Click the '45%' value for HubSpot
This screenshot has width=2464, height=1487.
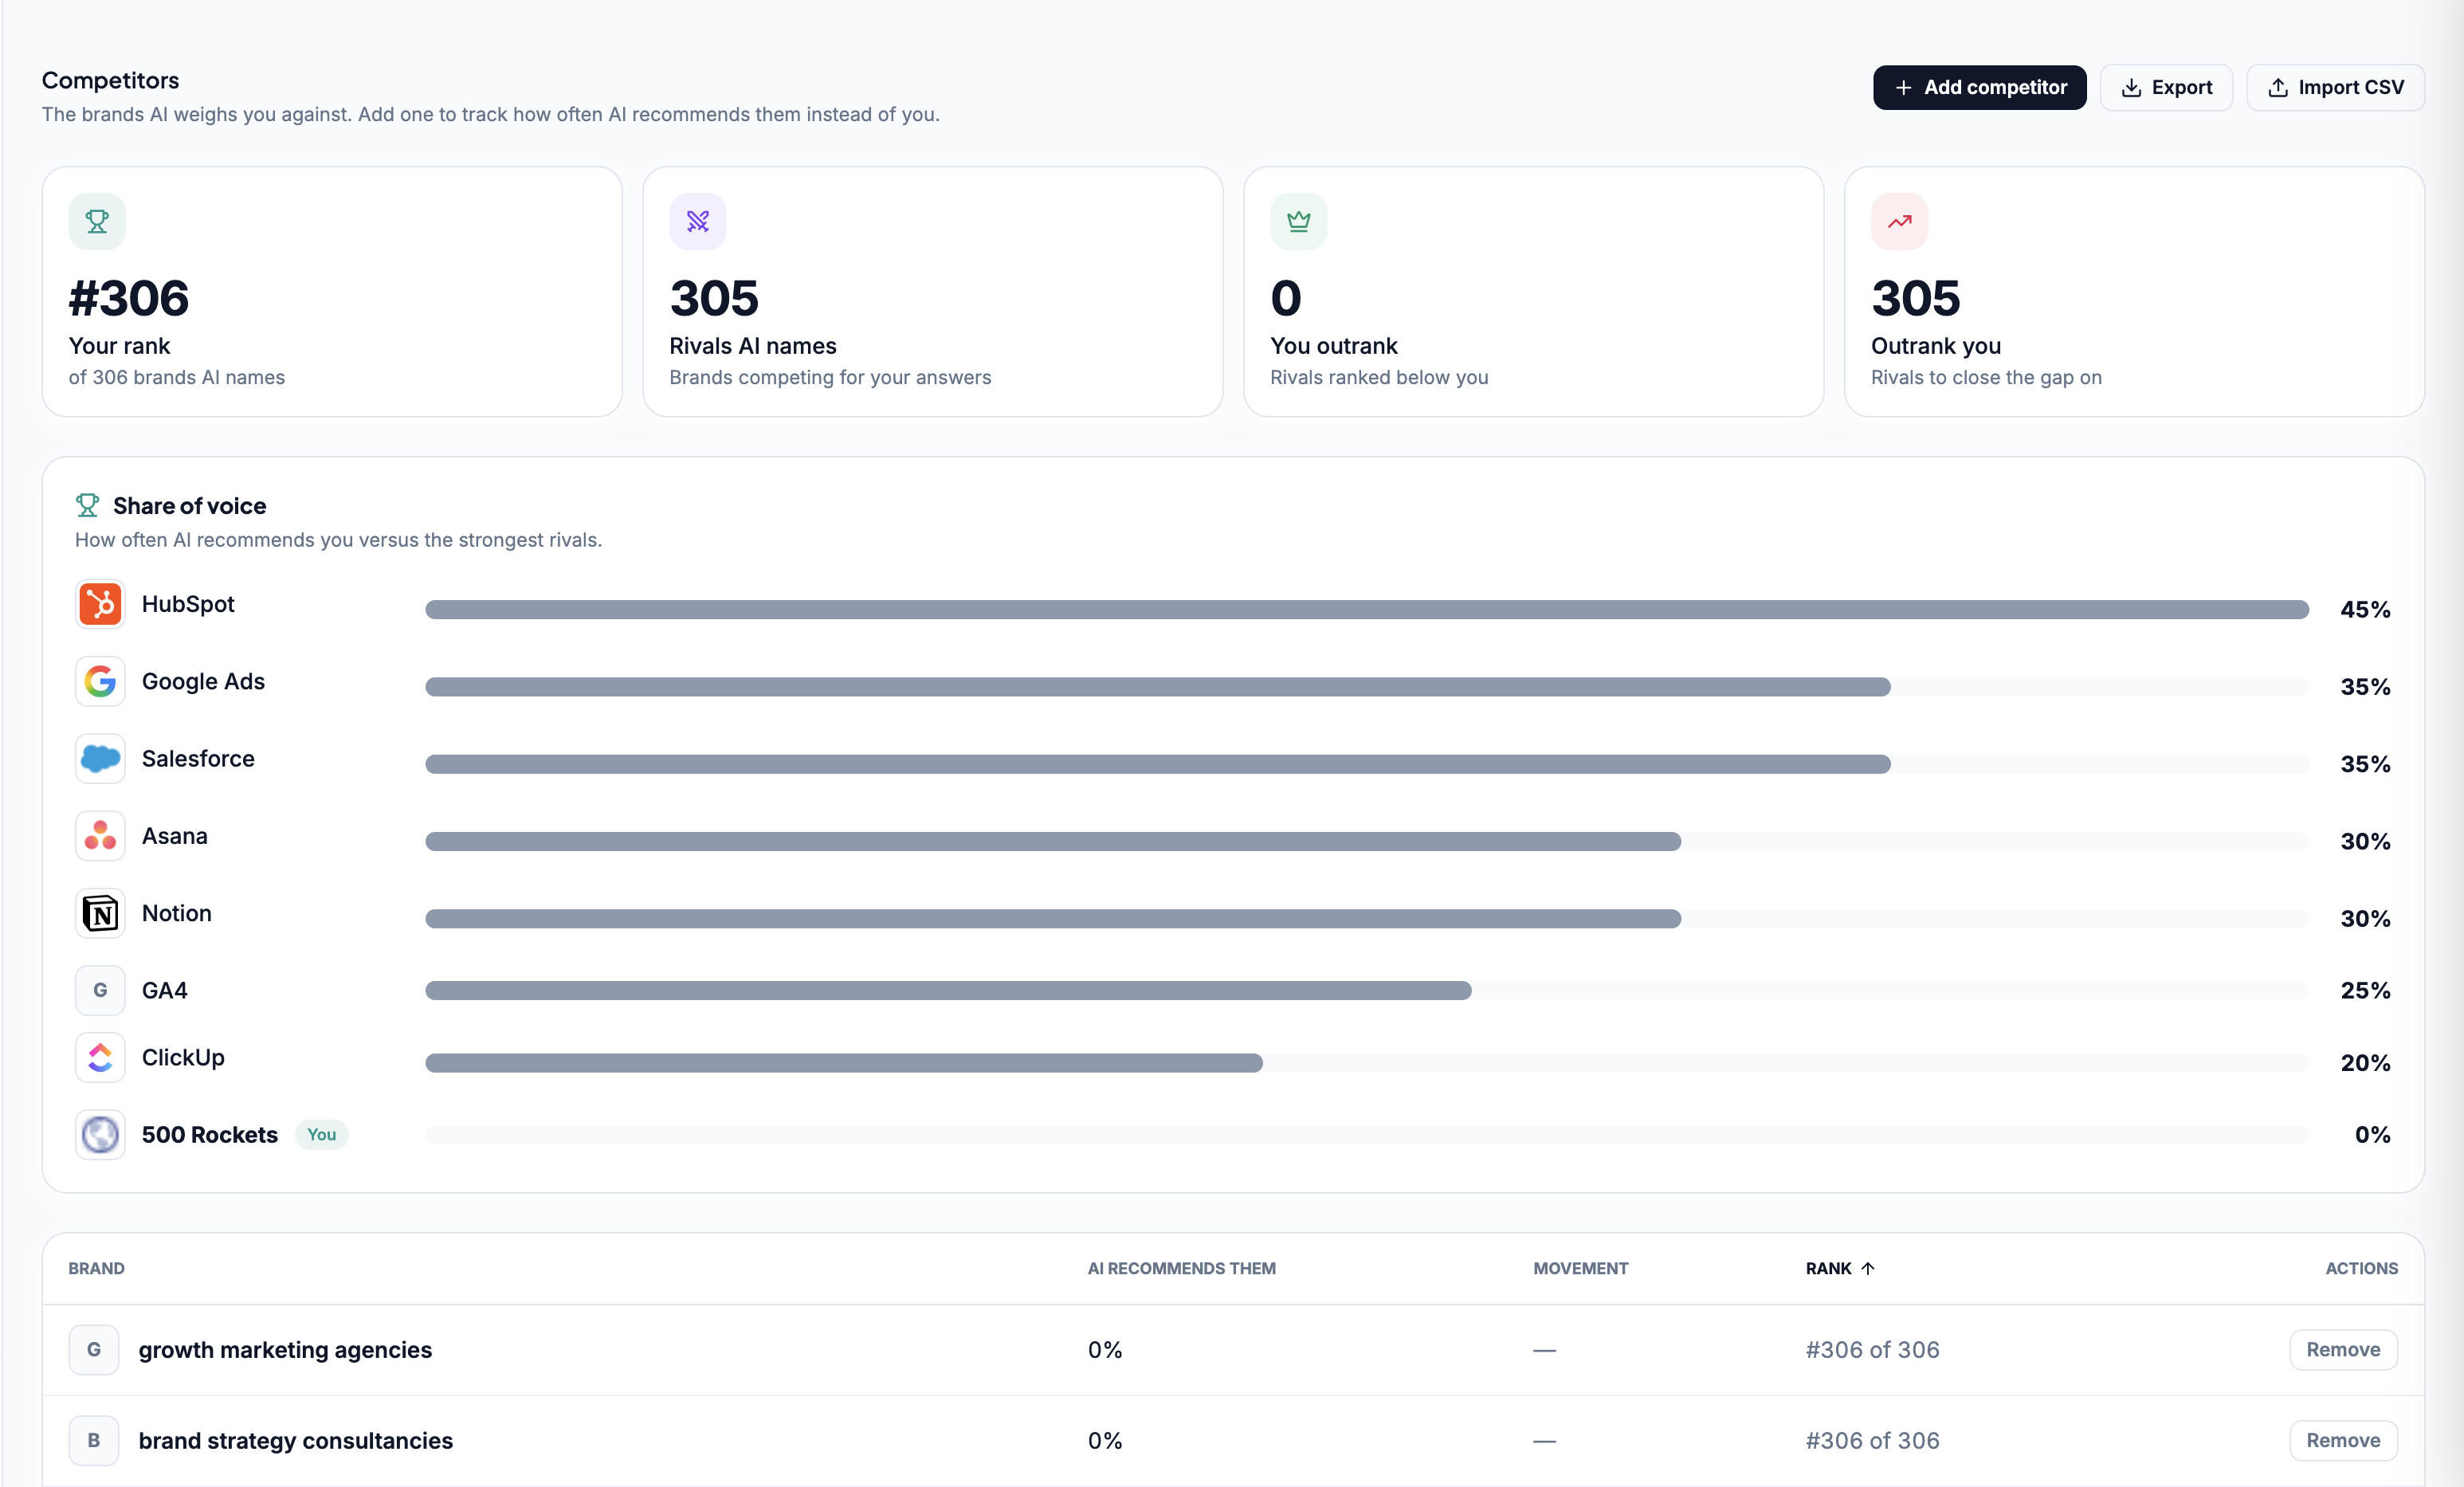pos(2365,610)
